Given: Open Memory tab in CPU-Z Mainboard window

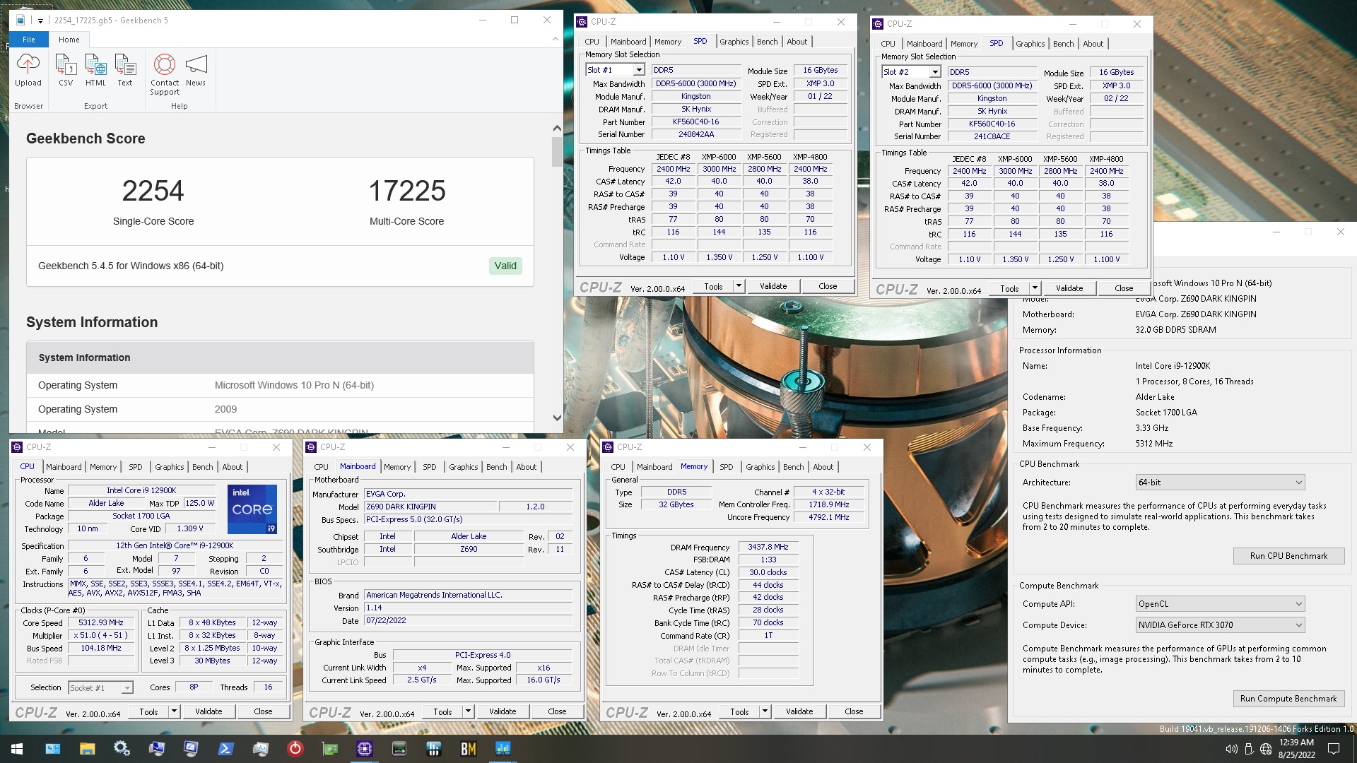Looking at the screenshot, I should [x=397, y=467].
